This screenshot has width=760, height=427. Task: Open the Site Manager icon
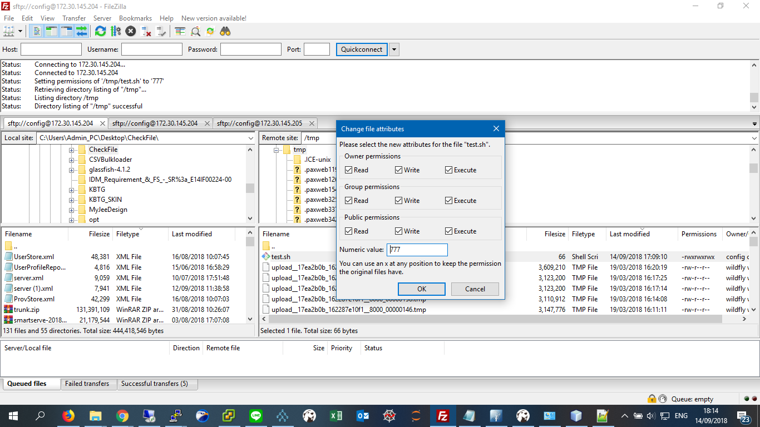point(9,32)
